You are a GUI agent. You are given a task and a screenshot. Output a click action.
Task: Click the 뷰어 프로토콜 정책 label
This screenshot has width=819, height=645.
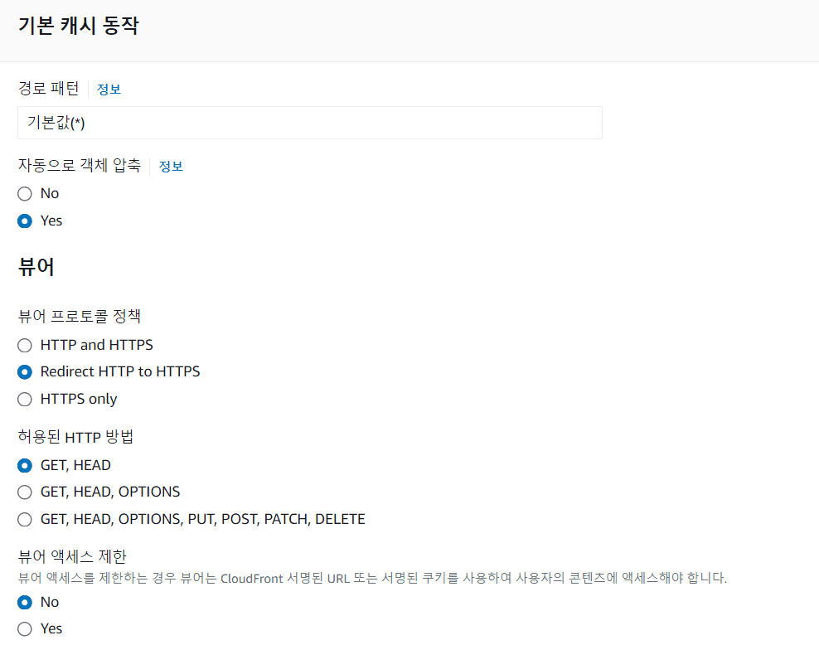tap(80, 316)
